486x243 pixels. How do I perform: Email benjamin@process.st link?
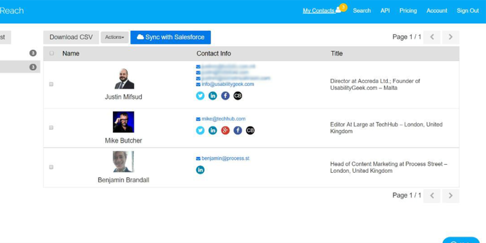(x=225, y=159)
